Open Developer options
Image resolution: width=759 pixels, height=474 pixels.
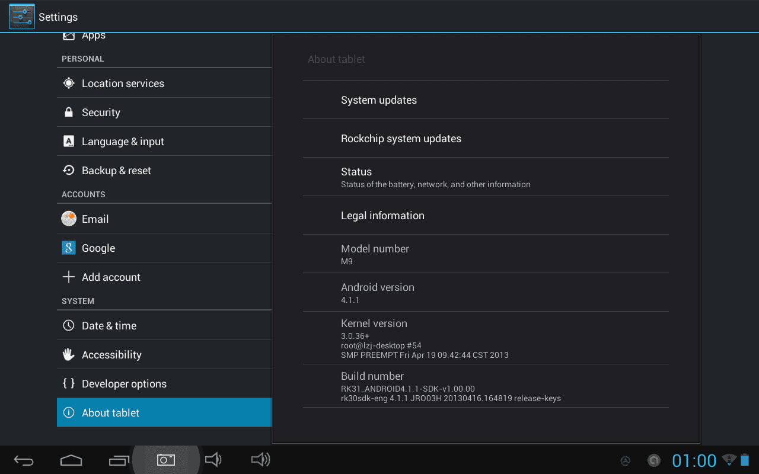click(164, 383)
